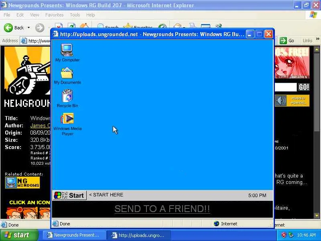Click the popup window title bar IE icon
The image size is (321, 241).
[x=55, y=34]
